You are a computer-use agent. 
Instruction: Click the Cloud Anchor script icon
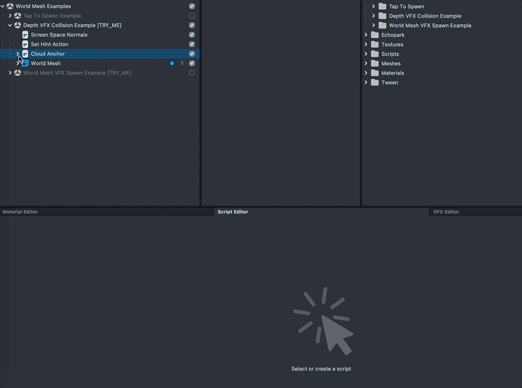[x=25, y=54]
